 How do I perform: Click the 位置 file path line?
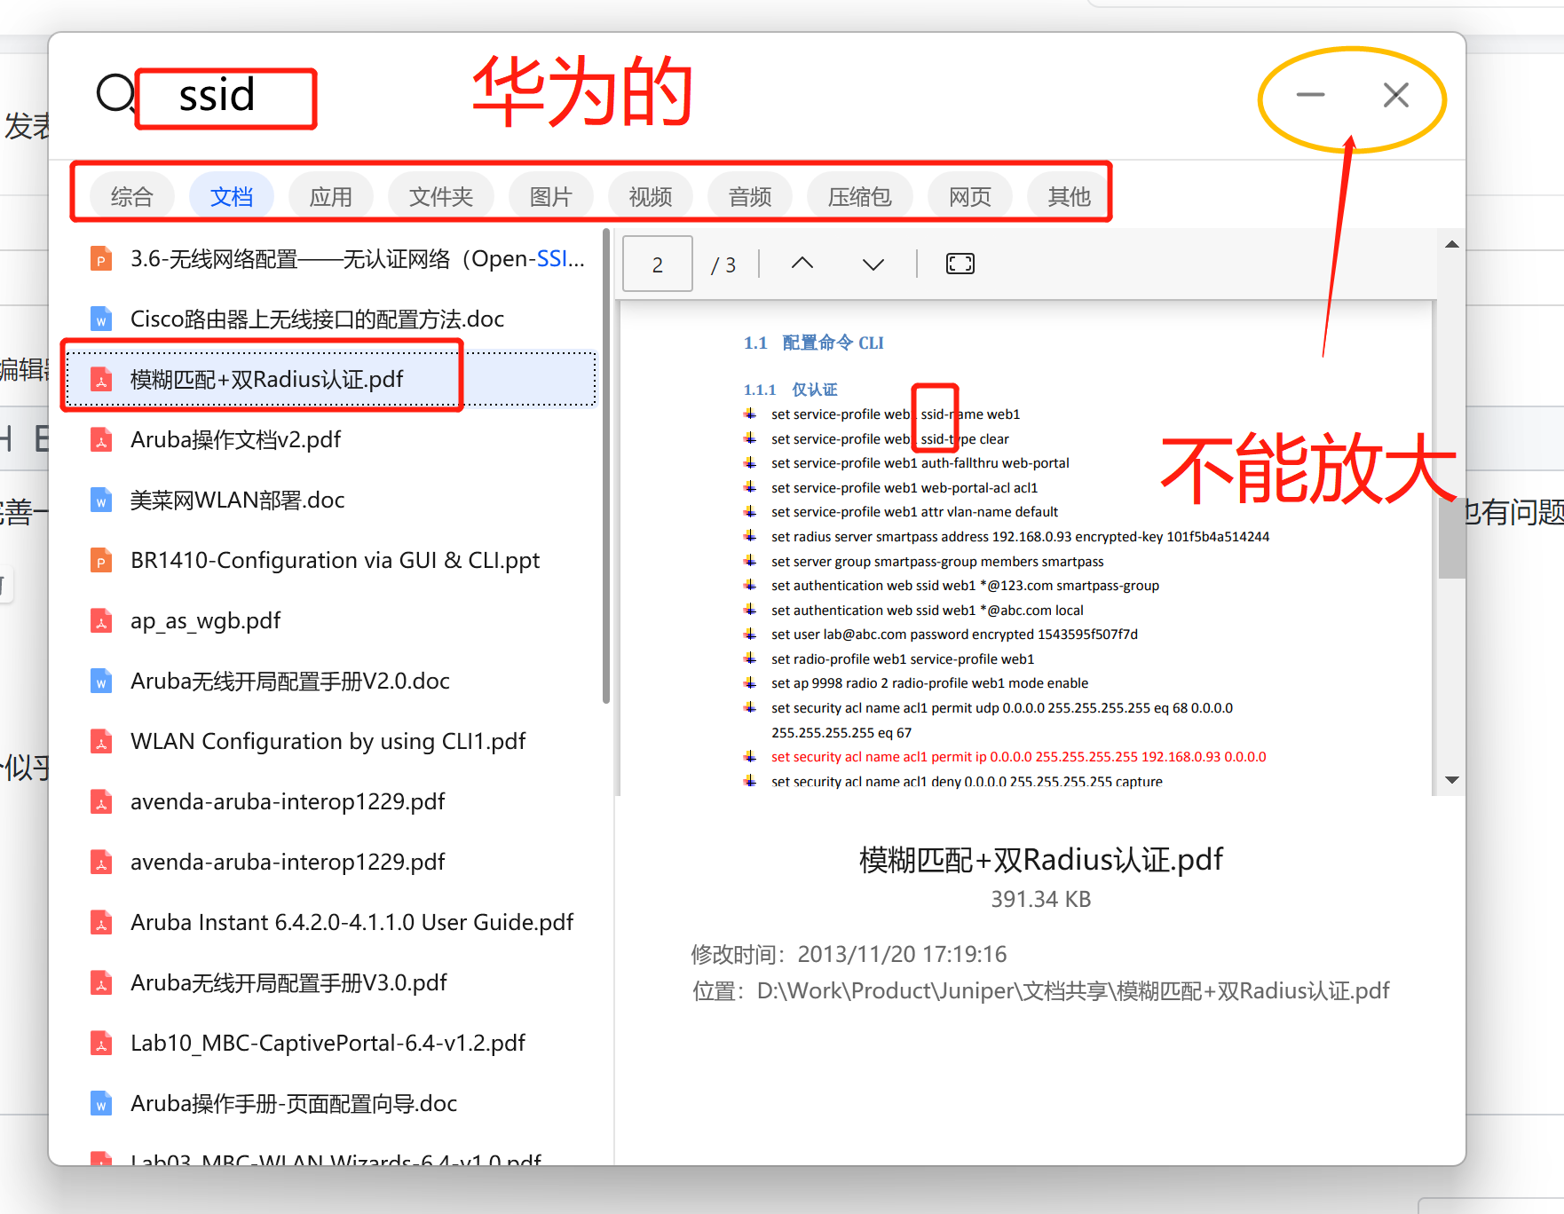tap(1041, 991)
